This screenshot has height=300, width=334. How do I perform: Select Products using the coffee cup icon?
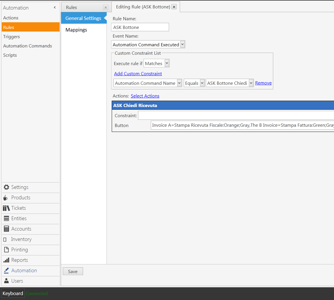tap(6, 198)
